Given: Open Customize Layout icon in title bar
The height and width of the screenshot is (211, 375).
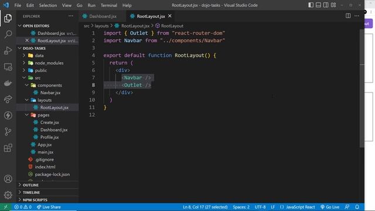Looking at the screenshot, I should coord(333,5).
